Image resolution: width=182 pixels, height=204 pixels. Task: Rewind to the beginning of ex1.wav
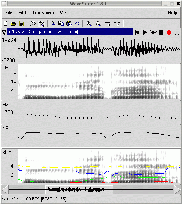pos(137,32)
